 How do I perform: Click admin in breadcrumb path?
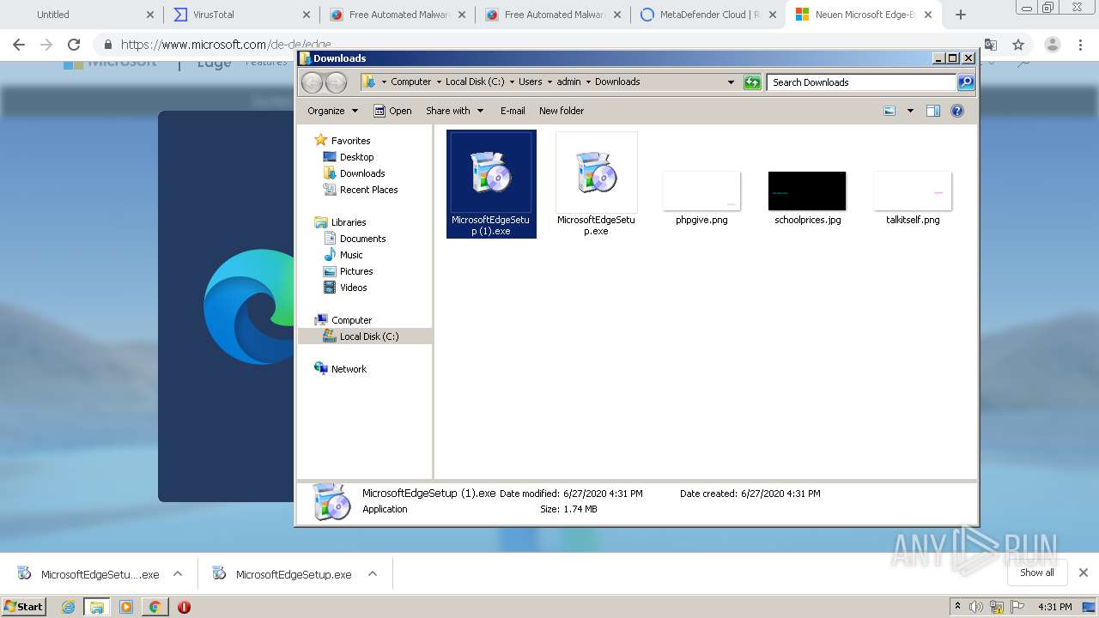[x=569, y=82]
